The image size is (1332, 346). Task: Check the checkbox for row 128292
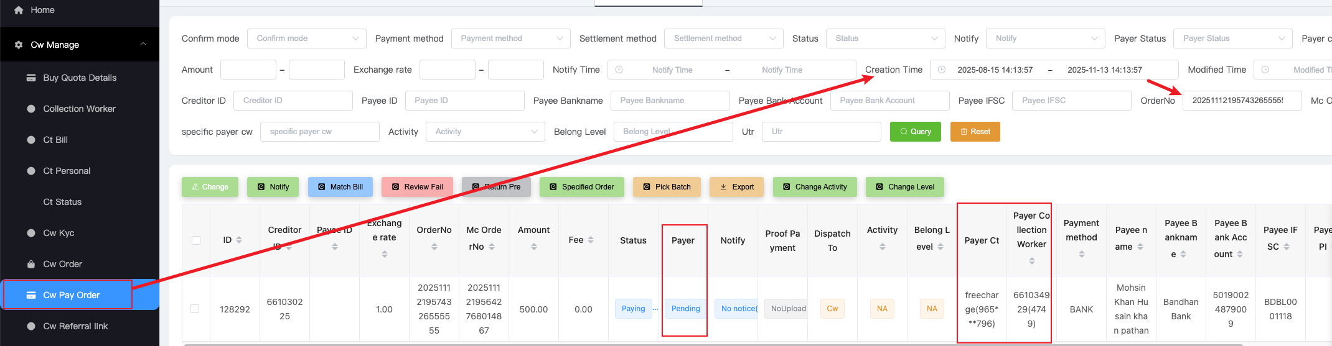tap(195, 309)
